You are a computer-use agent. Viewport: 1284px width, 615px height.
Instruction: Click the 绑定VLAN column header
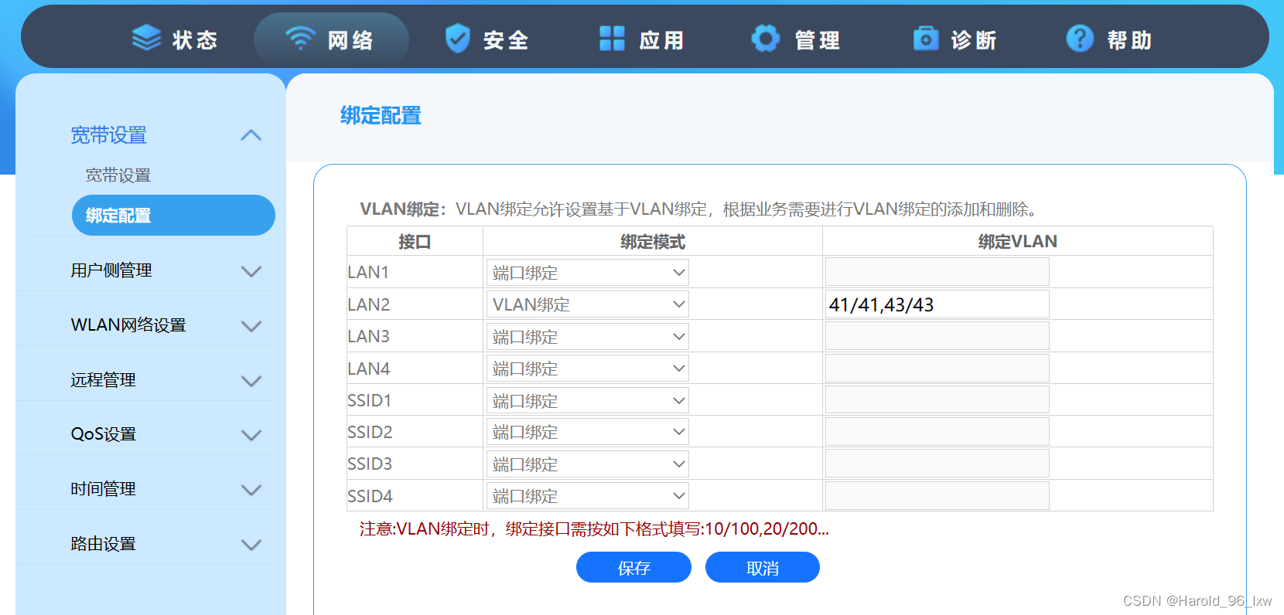coord(1018,242)
